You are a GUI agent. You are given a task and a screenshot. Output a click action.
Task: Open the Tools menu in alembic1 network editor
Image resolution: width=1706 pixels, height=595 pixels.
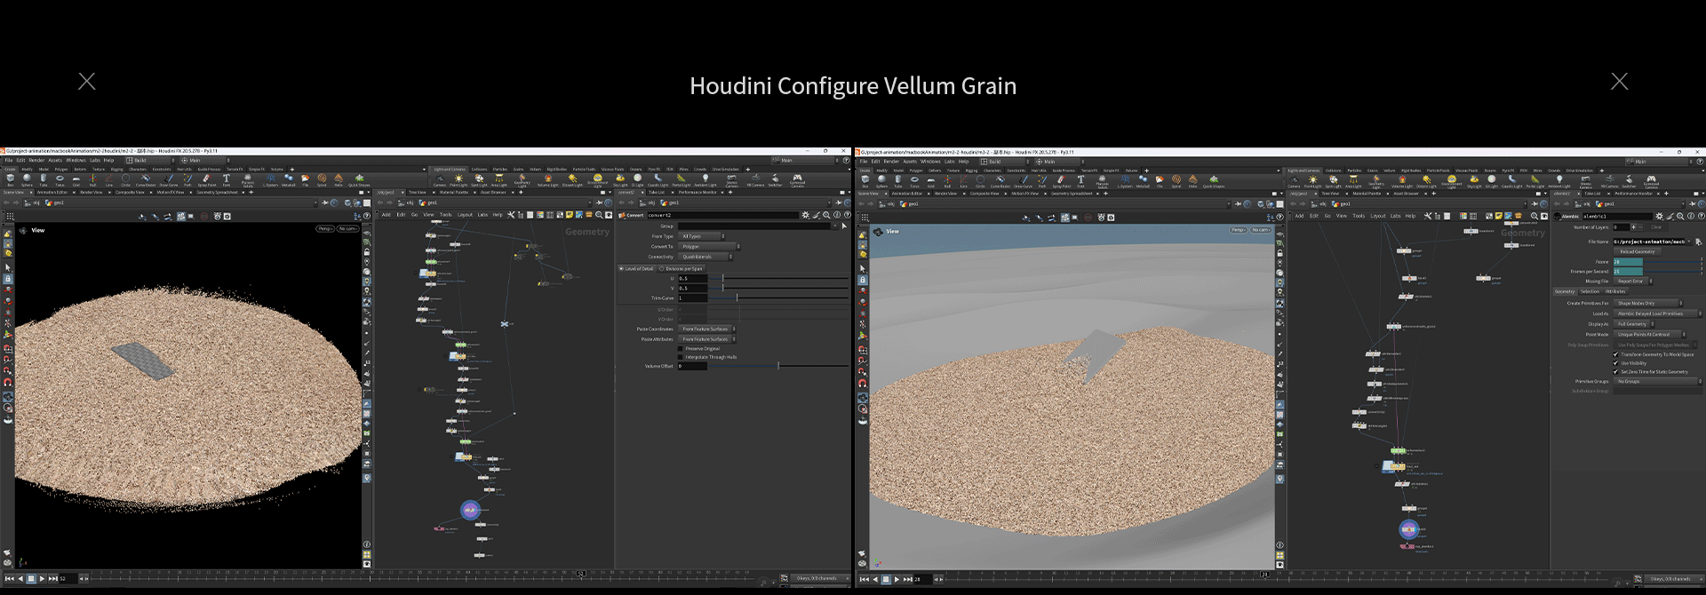pyautogui.click(x=1359, y=216)
